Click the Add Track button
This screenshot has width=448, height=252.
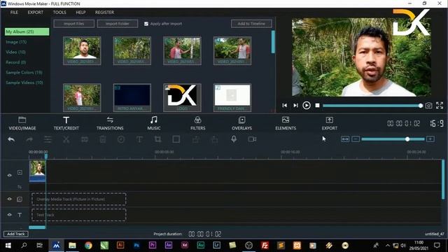16,234
